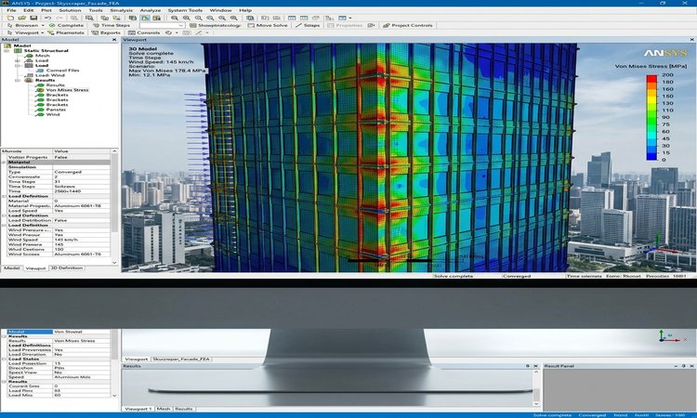Select the Load: Wind tree item
Screen dimensions: 697x418
(50, 75)
